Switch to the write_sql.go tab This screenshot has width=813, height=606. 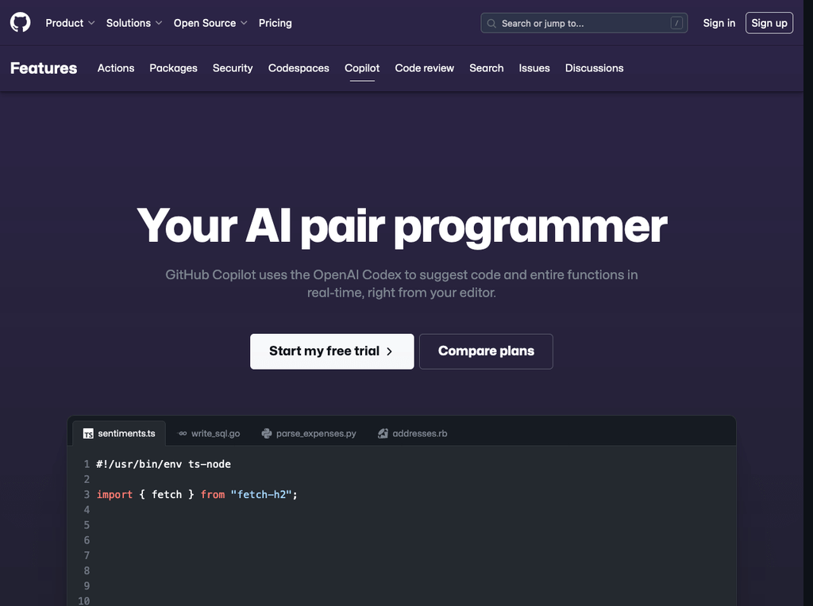click(x=209, y=433)
